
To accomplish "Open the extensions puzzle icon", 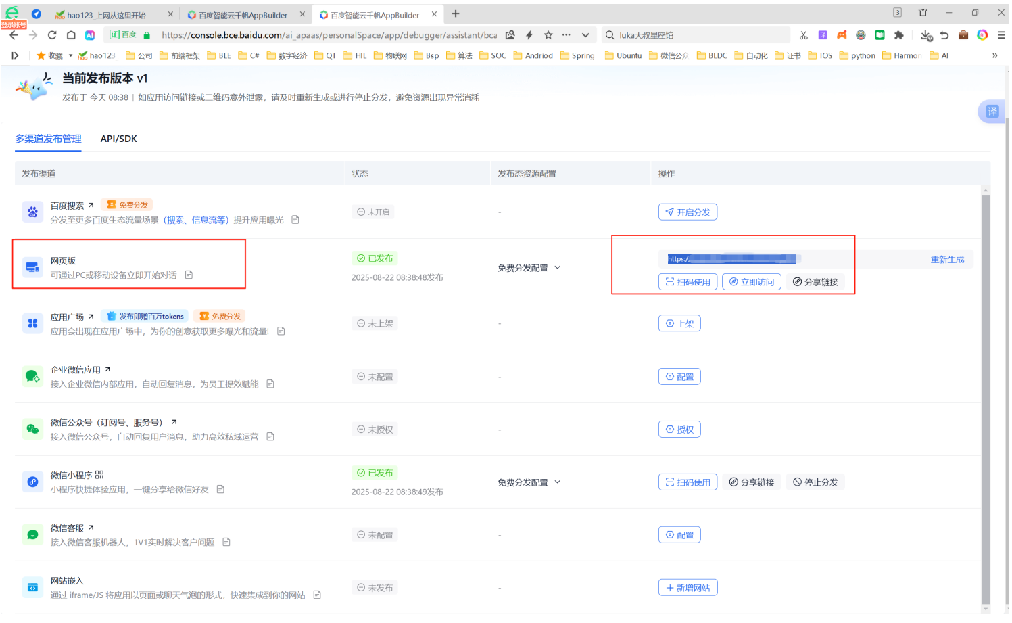I will (898, 35).
